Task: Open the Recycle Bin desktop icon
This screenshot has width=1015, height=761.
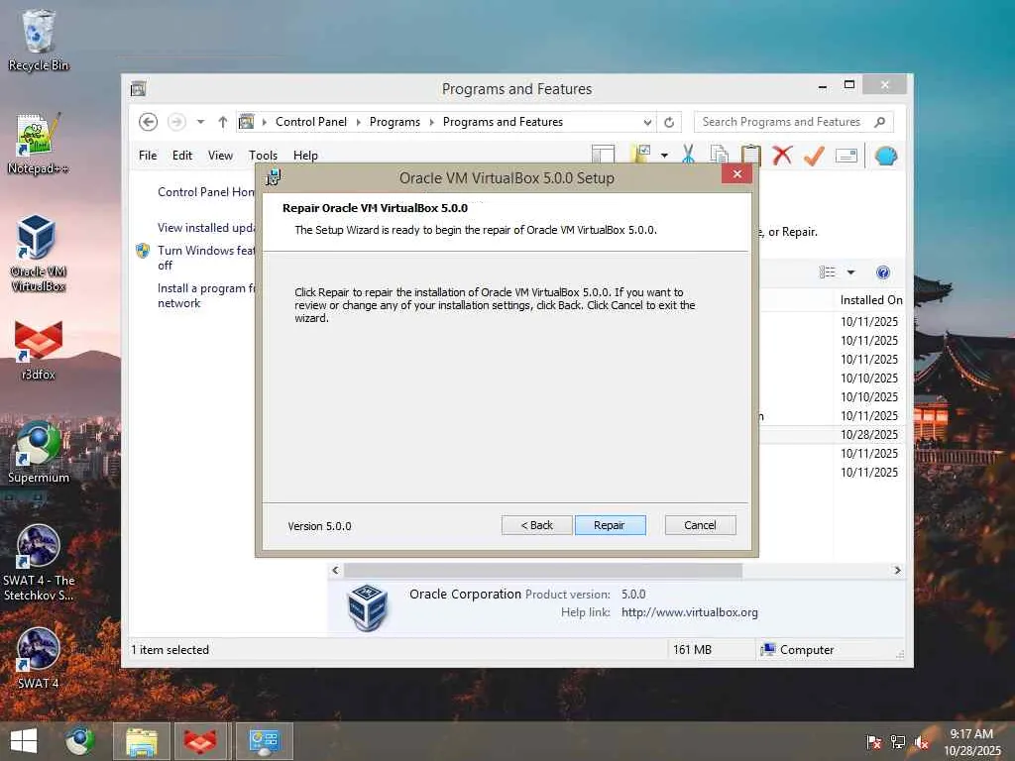Action: pyautogui.click(x=39, y=40)
